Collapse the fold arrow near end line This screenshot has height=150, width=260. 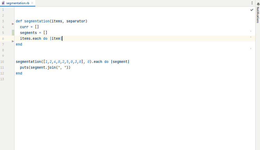13,41
